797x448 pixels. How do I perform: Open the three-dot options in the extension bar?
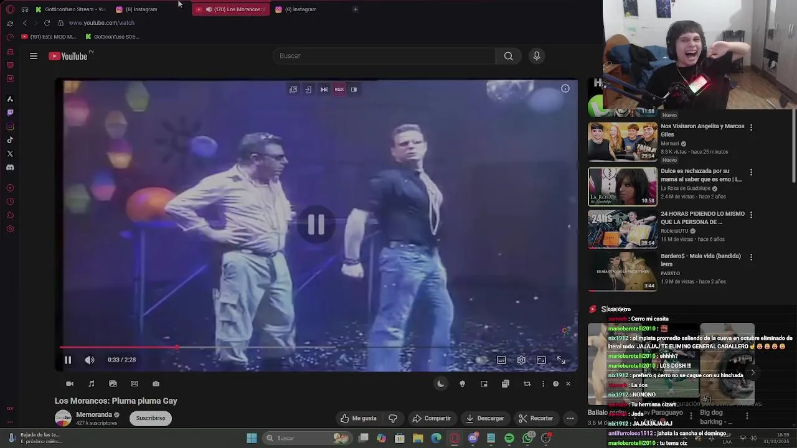[x=543, y=384]
